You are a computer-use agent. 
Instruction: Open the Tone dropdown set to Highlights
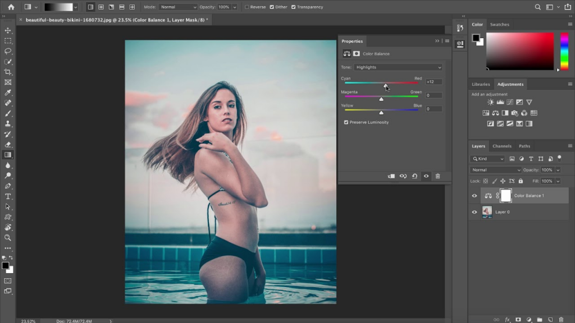(398, 67)
